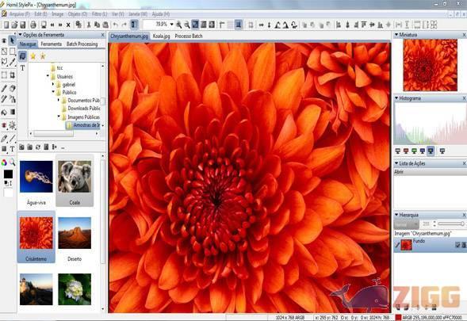Toggle the browser panel icon below Navegue
The height and width of the screenshot is (321, 467).
[x=22, y=56]
